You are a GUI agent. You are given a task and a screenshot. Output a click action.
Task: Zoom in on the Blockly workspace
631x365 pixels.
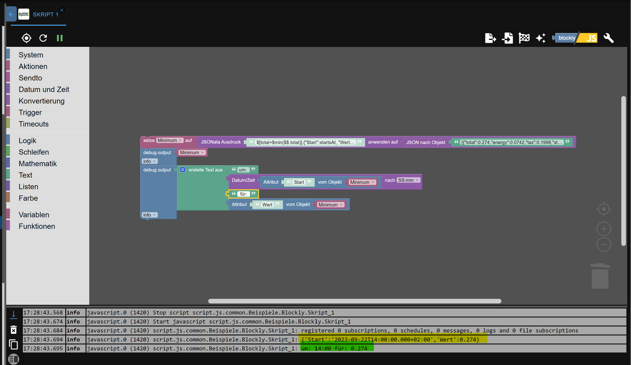604,228
